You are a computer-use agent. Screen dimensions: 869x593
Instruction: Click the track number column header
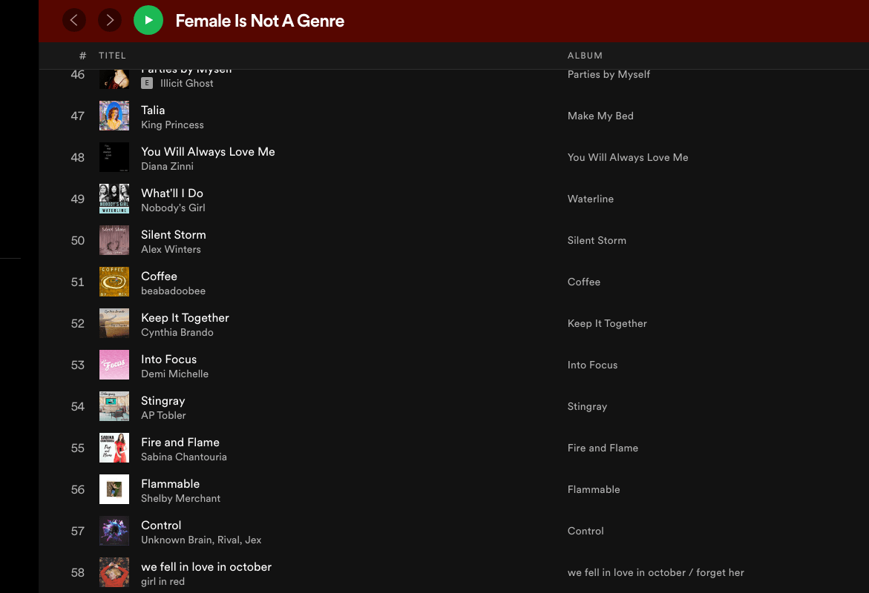click(82, 56)
